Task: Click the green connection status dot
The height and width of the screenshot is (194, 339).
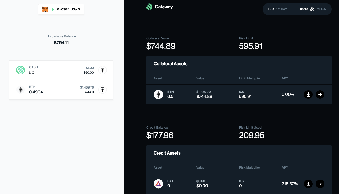Action: coord(53,9)
